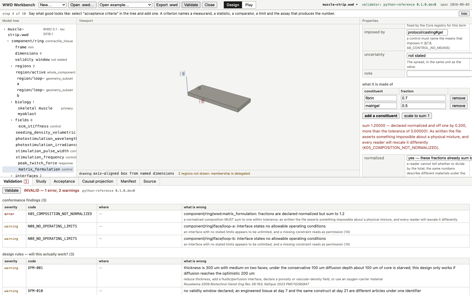Collapse the biology node

pyautogui.click(x=12, y=102)
